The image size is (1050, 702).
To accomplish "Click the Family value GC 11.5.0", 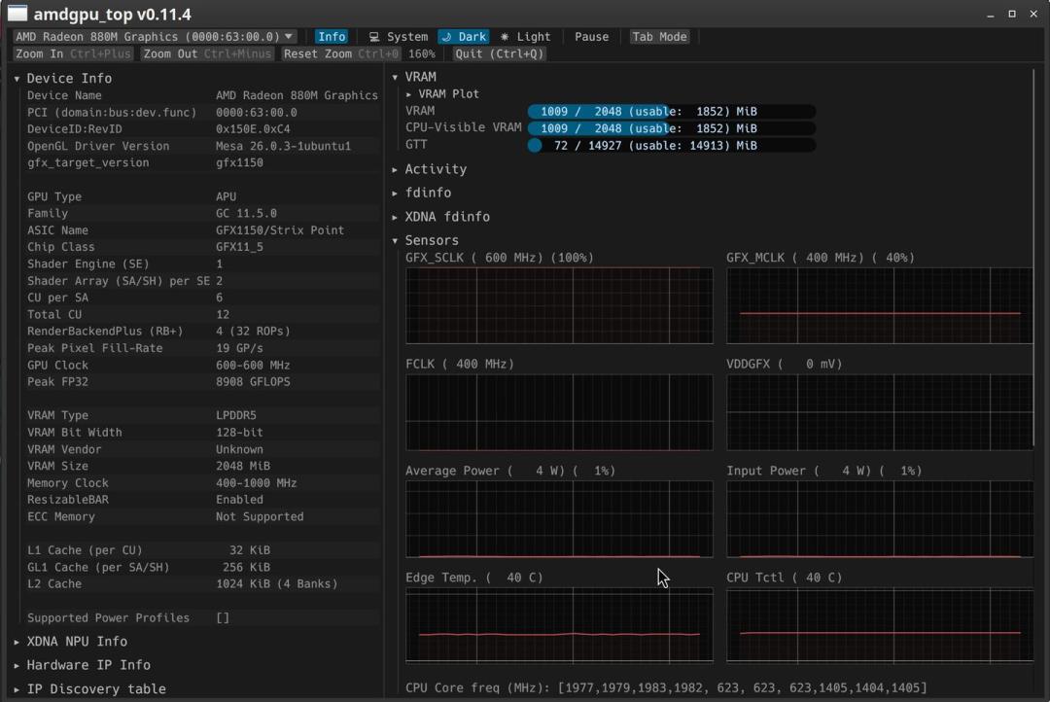I will pyautogui.click(x=246, y=214).
